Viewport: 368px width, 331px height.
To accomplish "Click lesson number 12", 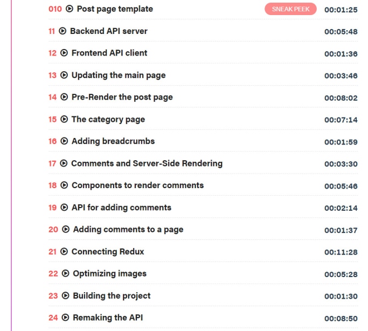I will [53, 53].
